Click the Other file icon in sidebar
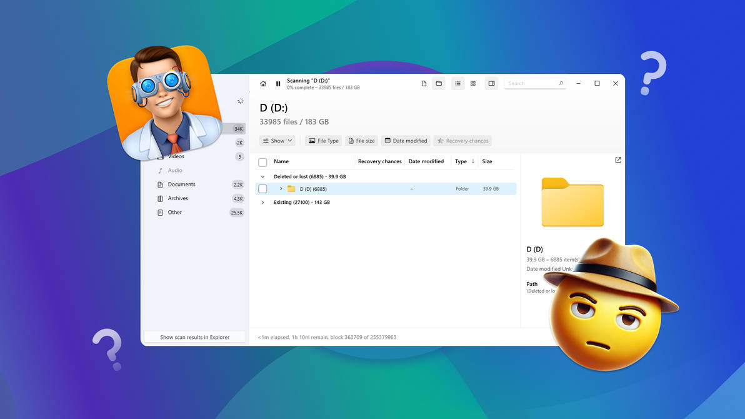The image size is (745, 419). (160, 213)
